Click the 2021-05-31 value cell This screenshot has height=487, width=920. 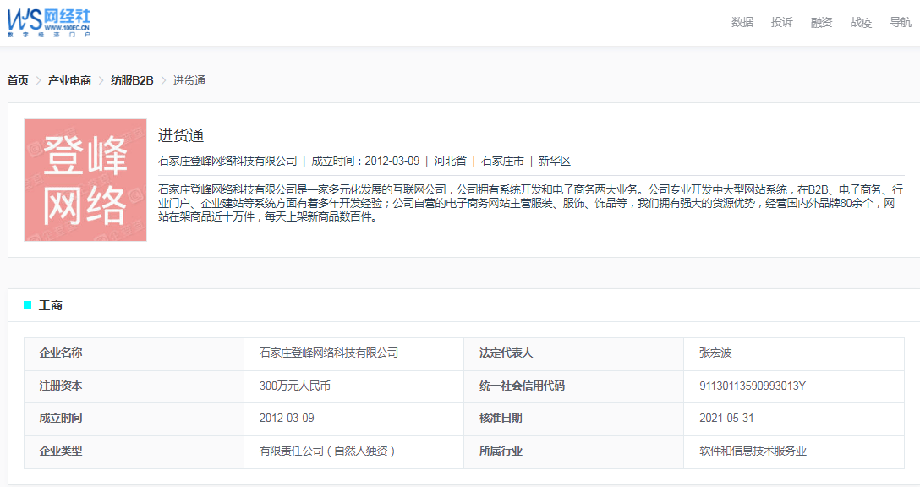pos(793,419)
